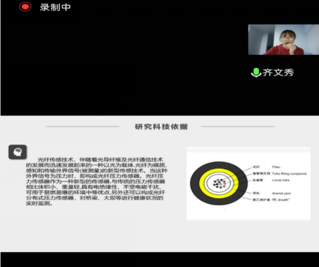The width and height of the screenshot is (319, 267).
Task: Click the 录制中 recording status label
Action: tap(55, 7)
